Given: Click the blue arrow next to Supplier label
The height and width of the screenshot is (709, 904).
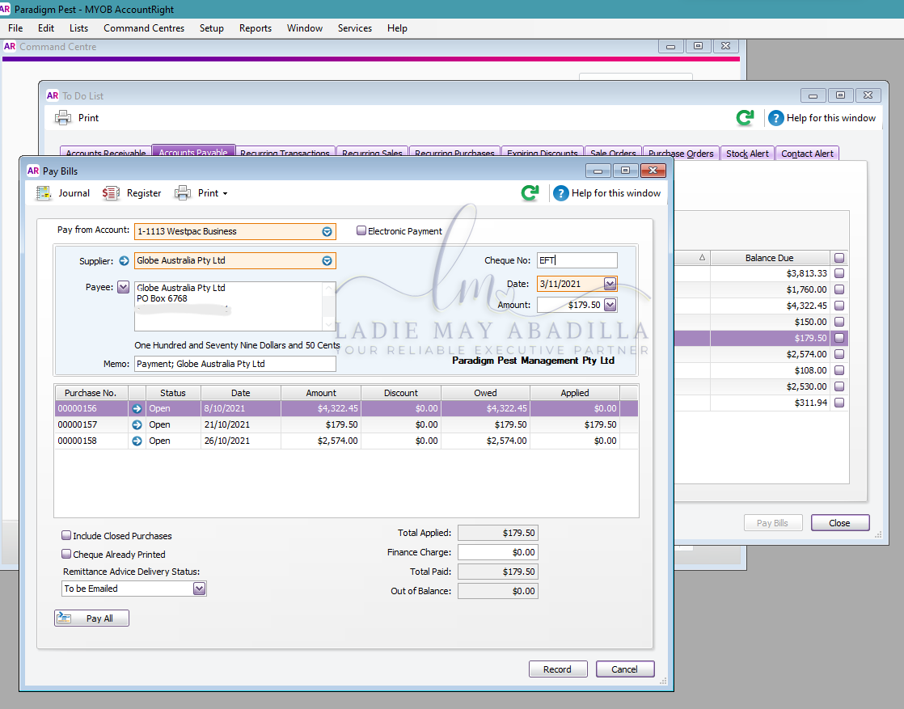Looking at the screenshot, I should [x=124, y=260].
